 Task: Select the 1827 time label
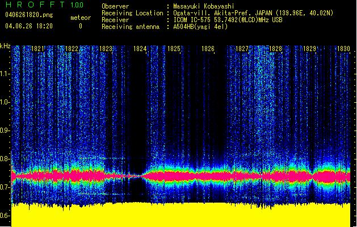coord(242,49)
